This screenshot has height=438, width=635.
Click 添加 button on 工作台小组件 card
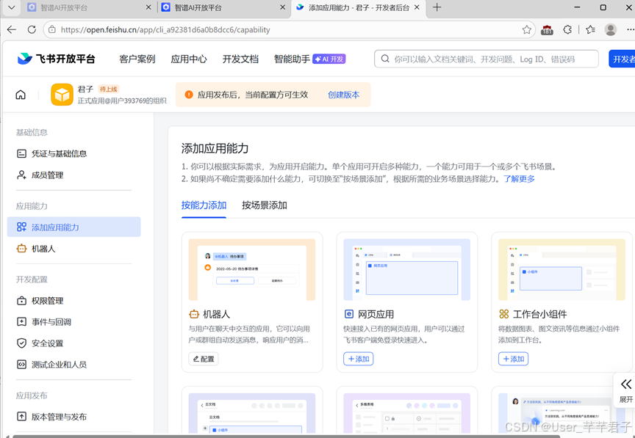point(513,359)
